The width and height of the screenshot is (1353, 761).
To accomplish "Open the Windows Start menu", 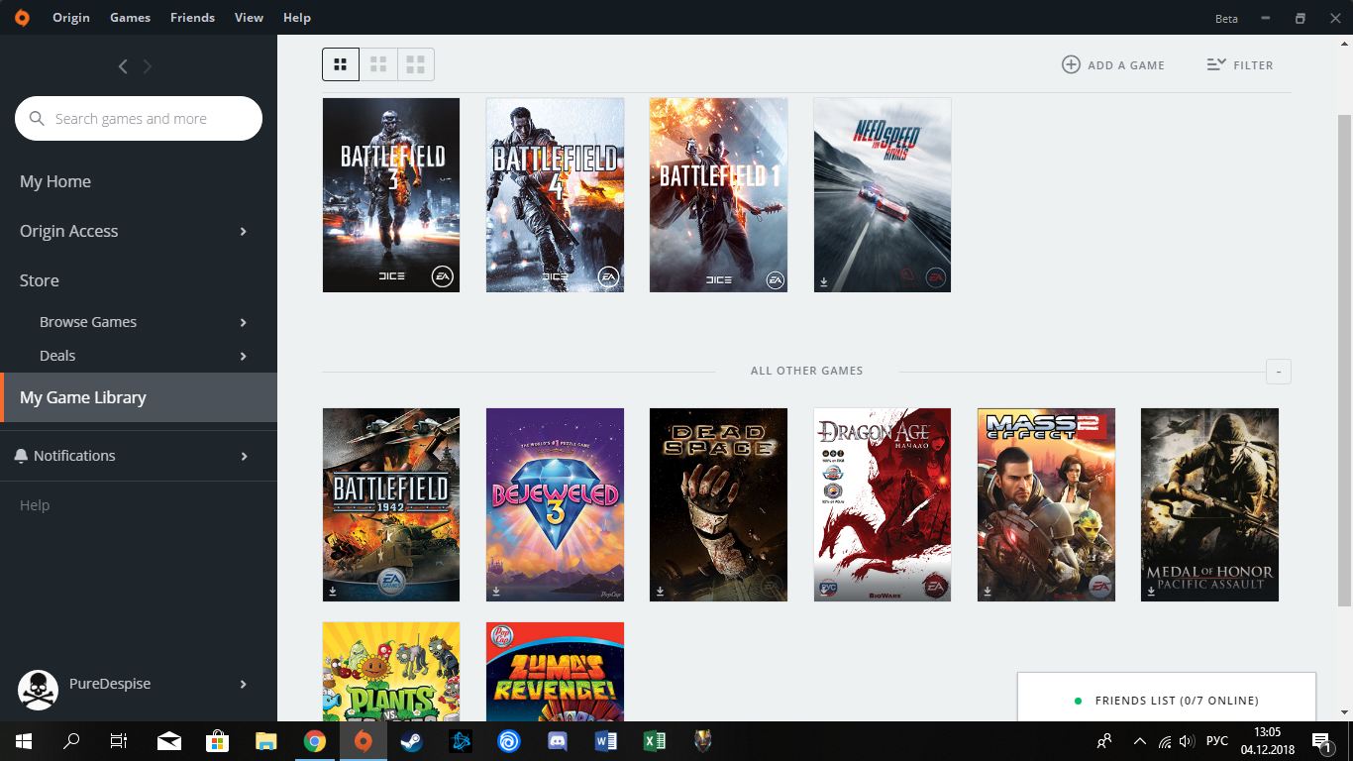I will (x=23, y=741).
